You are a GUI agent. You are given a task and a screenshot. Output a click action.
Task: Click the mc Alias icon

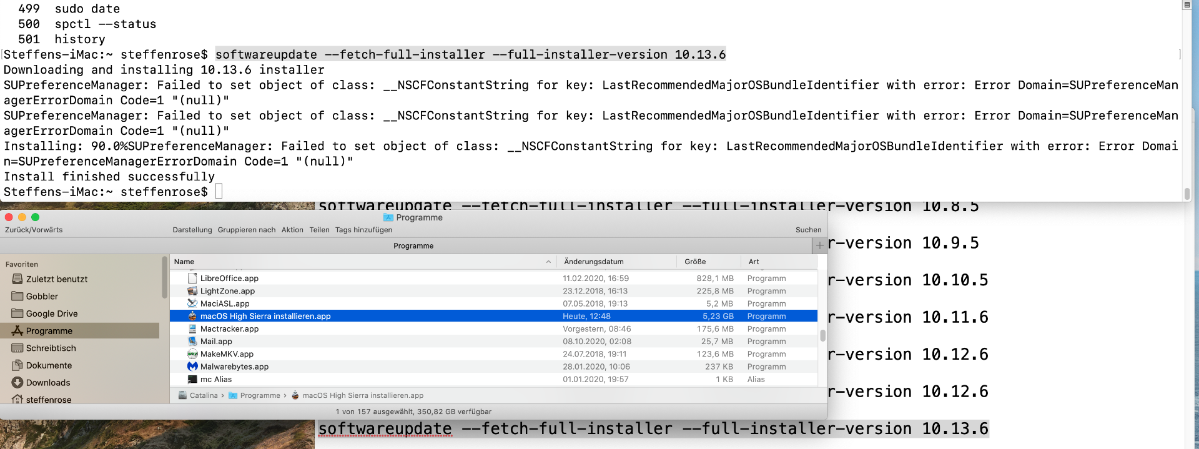click(x=192, y=379)
